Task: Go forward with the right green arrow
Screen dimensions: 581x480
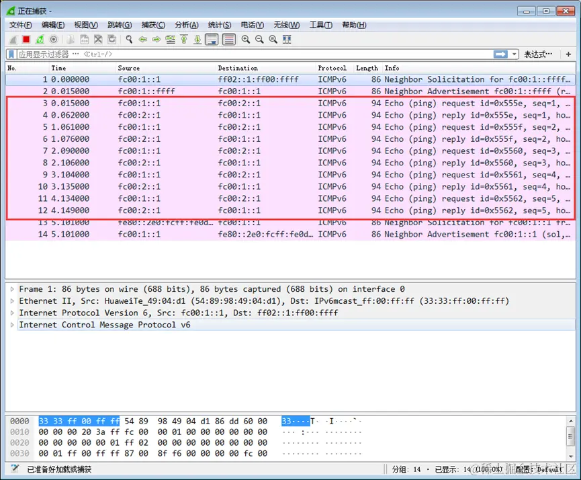Action: [x=157, y=39]
